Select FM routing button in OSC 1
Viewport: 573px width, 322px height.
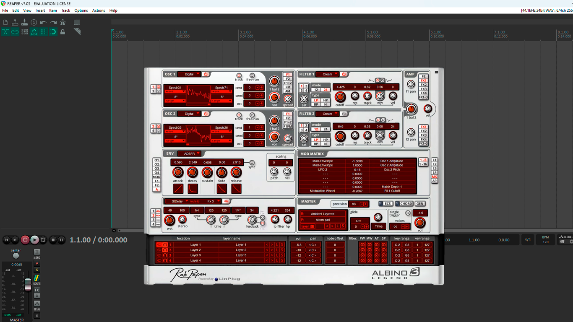pyautogui.click(x=288, y=87)
